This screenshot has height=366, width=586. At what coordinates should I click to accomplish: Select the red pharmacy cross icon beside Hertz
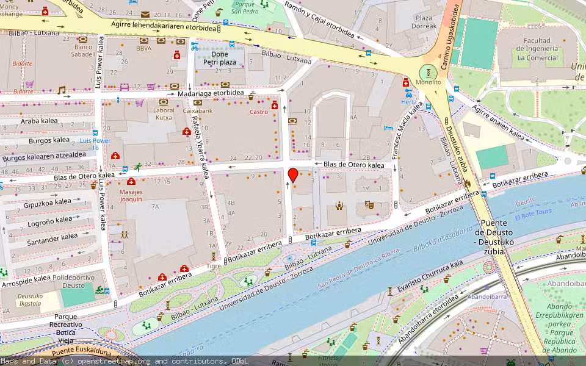click(406, 83)
